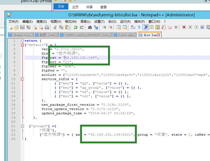
Task: Click the New file toolbar icon
Action: [x=10, y=27]
